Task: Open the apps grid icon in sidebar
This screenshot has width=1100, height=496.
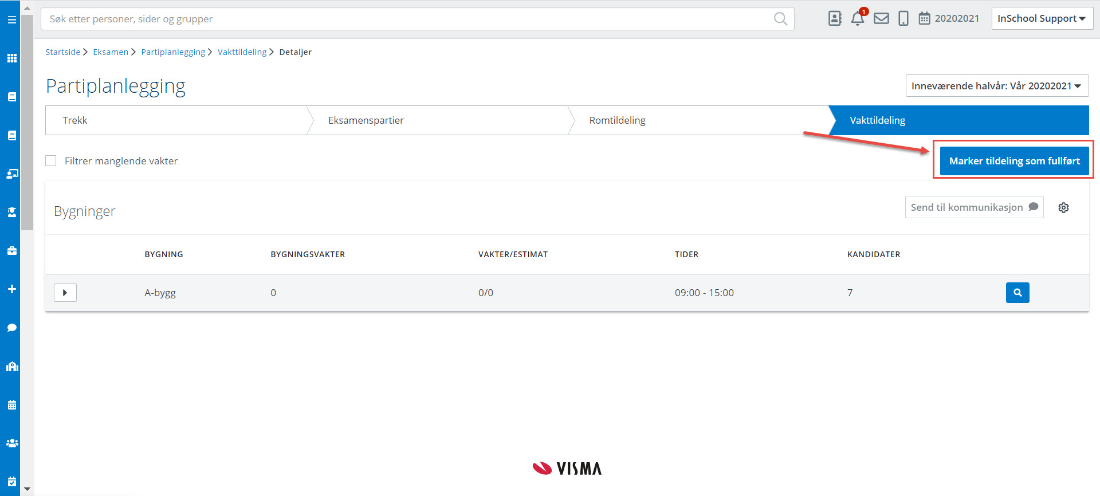Action: [11, 58]
